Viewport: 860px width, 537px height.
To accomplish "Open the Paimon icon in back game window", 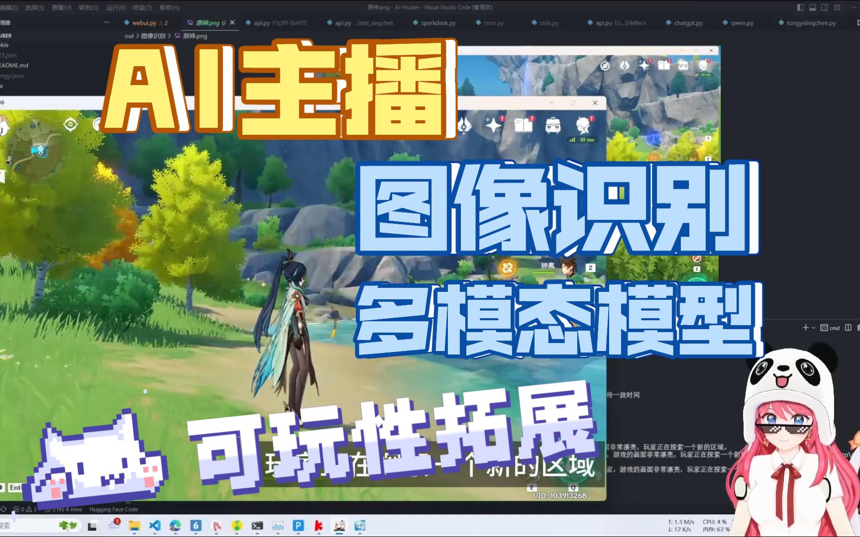I will (x=704, y=65).
